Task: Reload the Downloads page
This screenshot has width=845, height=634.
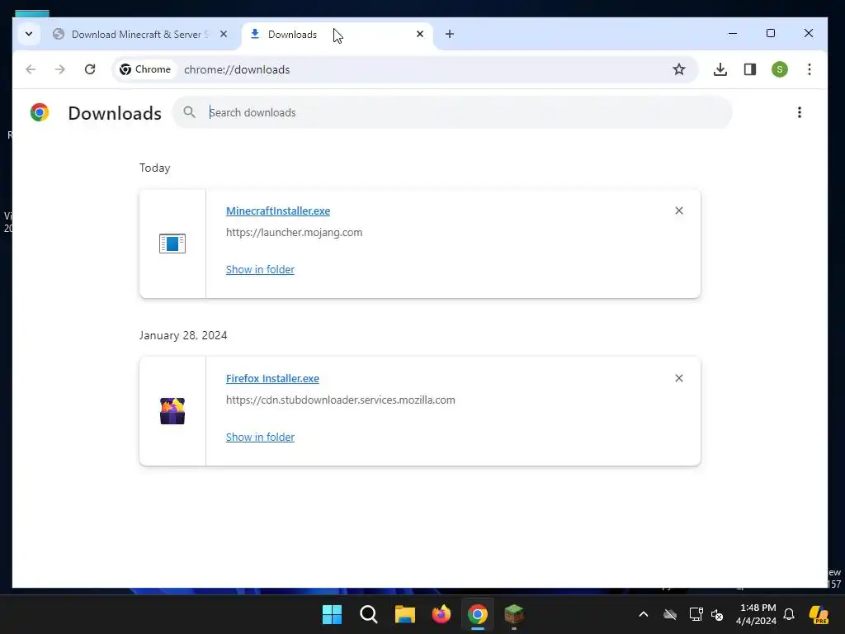Action: coord(90,69)
